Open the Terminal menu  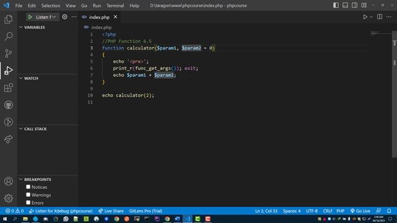point(115,6)
